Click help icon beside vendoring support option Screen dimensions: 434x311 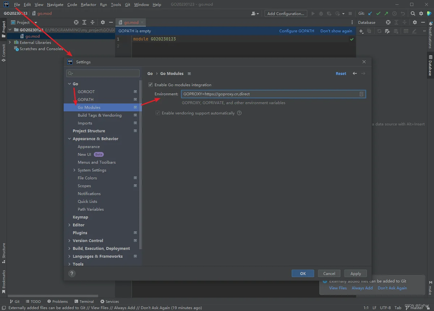239,113
